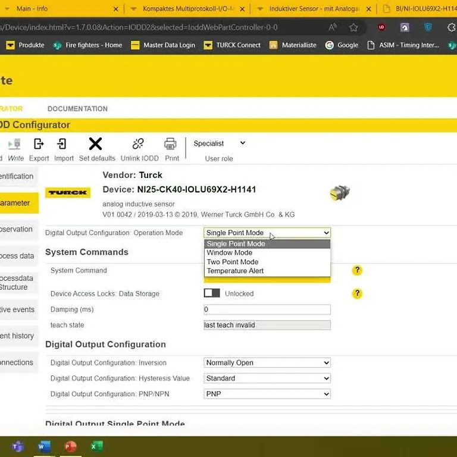Choose Window Mode in the list
The image size is (457, 457).
click(x=267, y=253)
